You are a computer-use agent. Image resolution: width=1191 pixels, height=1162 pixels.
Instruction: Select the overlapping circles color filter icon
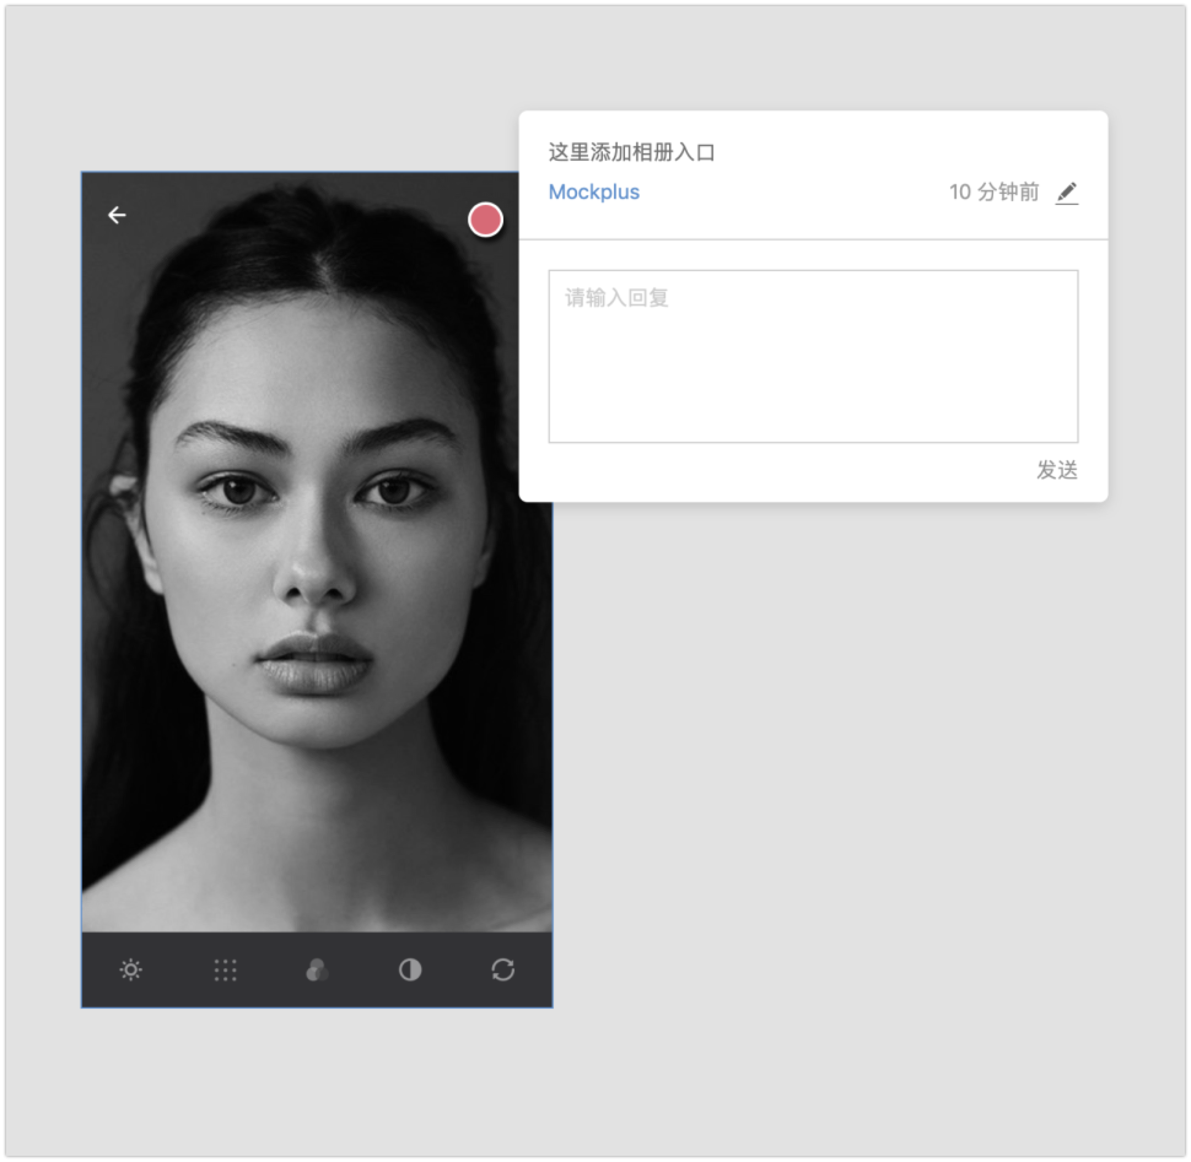(317, 970)
